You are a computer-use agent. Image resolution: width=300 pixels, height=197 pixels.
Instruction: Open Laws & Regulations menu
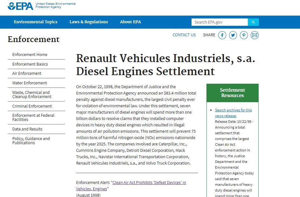(89, 22)
